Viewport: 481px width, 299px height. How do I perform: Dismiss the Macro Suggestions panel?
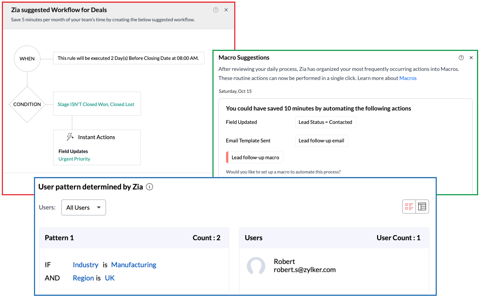[471, 58]
